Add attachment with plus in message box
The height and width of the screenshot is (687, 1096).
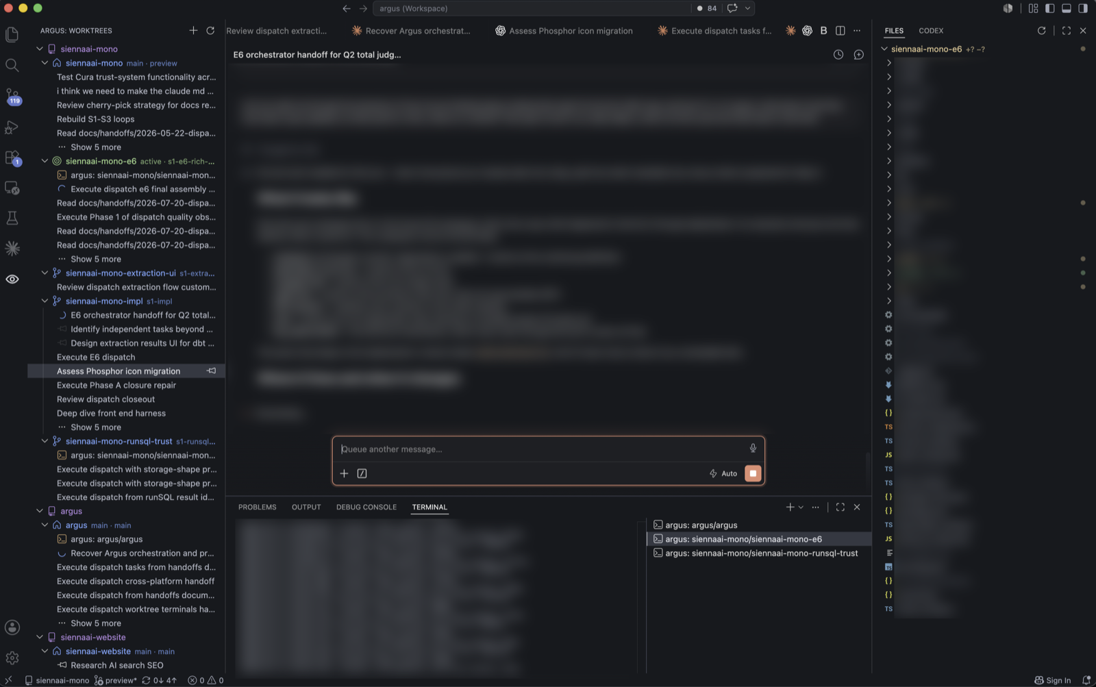pyautogui.click(x=344, y=473)
